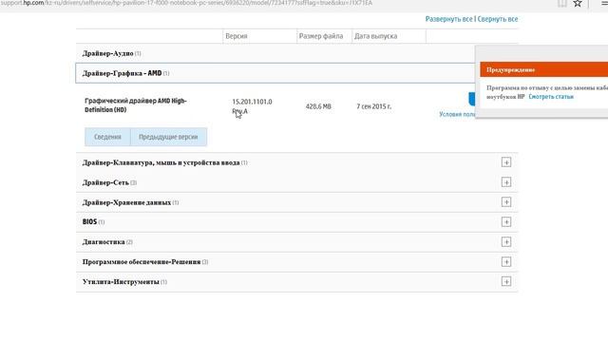Click the Программное обеспечение-Решения label
608x342 pixels.
[142, 262]
